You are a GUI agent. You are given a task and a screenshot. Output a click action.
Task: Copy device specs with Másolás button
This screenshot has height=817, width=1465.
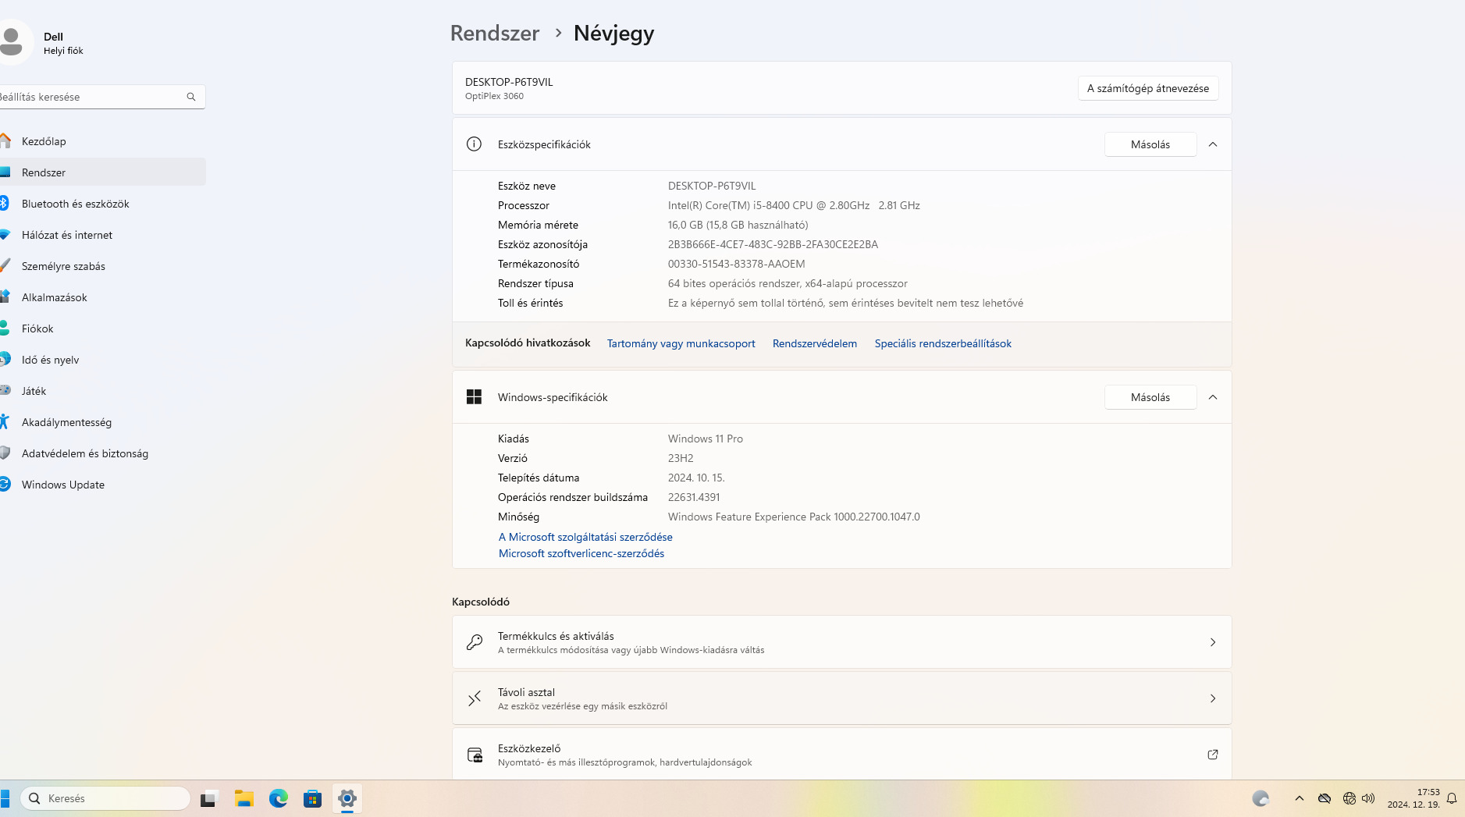(1150, 144)
